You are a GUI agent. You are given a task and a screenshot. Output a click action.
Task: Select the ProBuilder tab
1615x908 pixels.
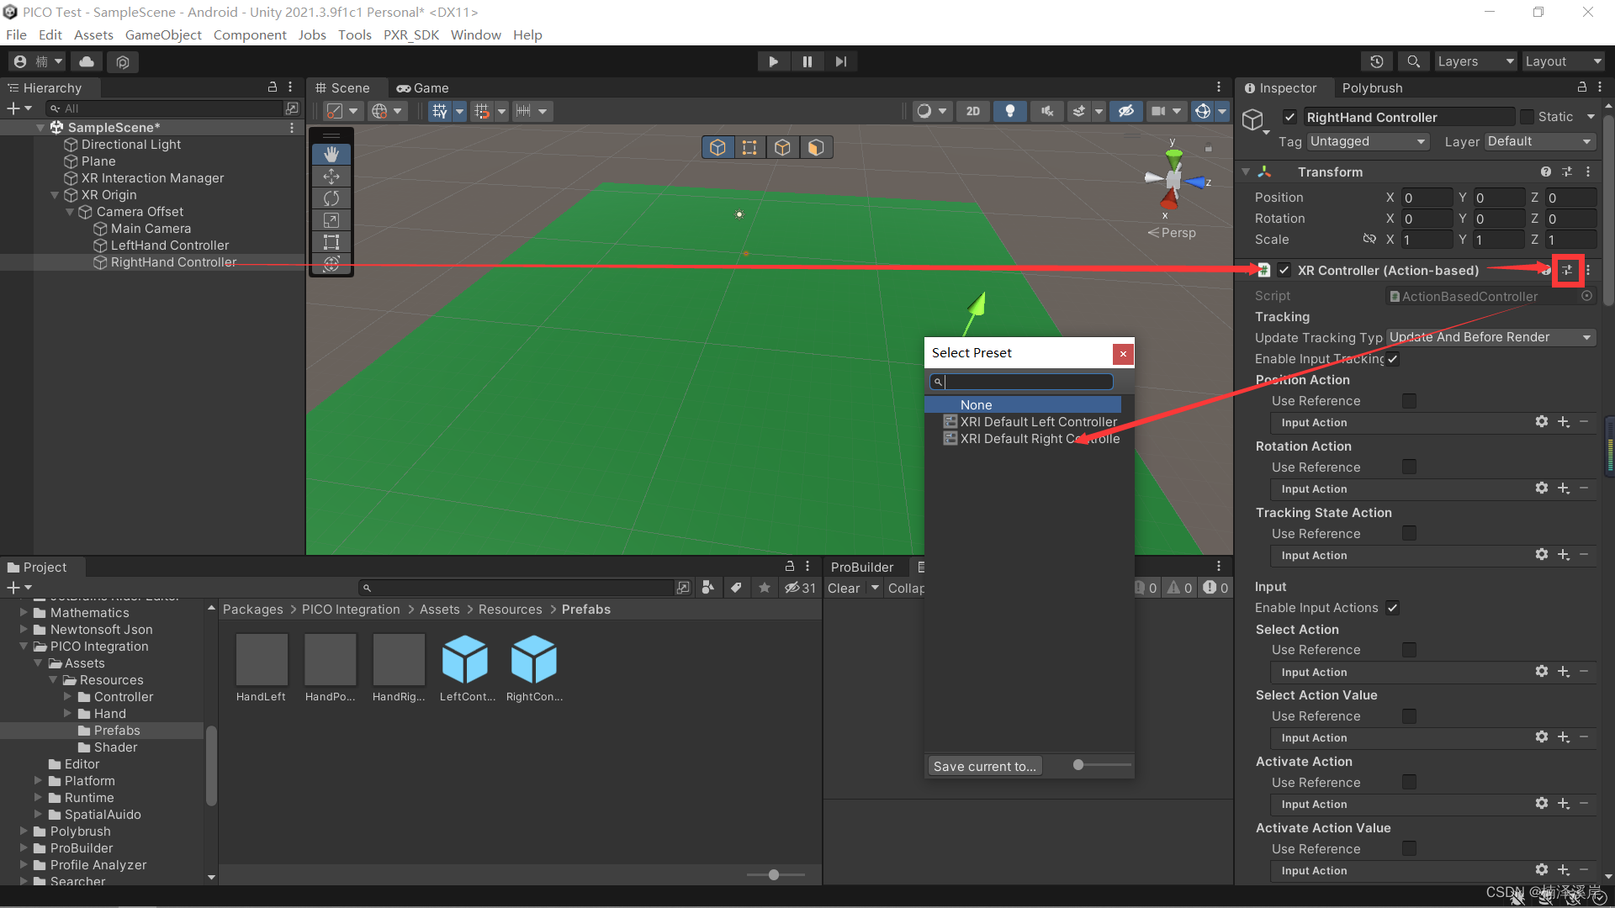862,567
